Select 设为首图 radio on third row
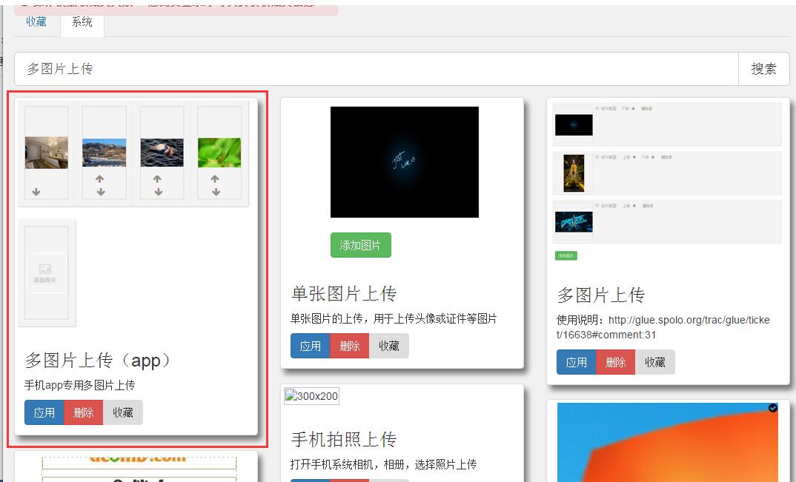 (x=597, y=206)
